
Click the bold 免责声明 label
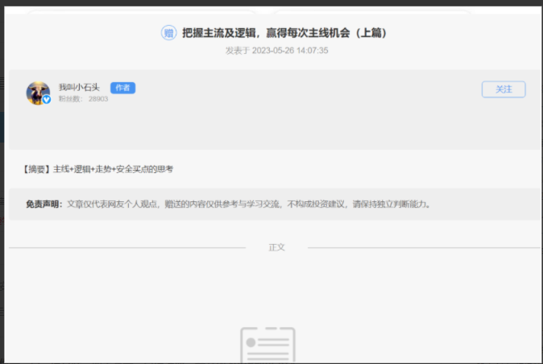point(44,204)
